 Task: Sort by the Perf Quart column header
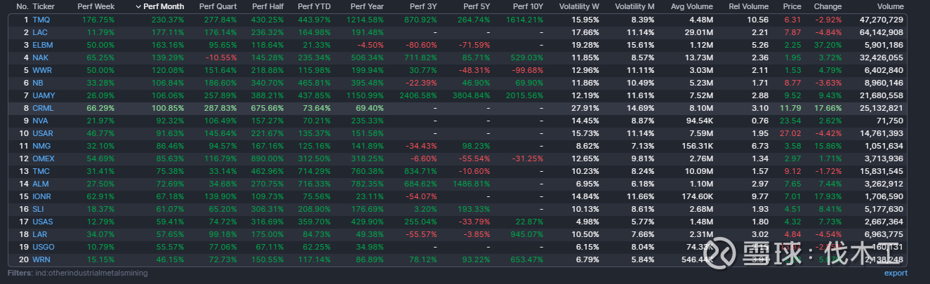[x=218, y=6]
